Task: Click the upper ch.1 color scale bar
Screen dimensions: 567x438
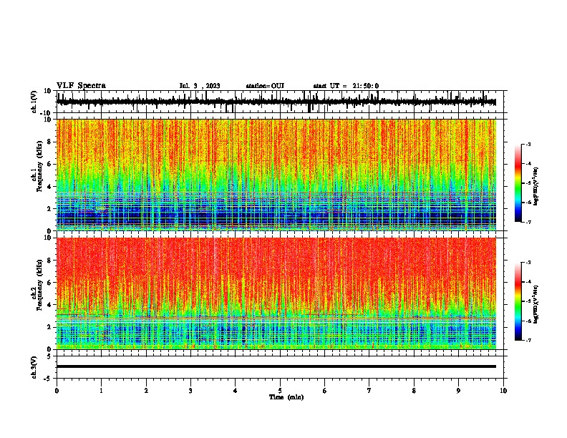Action: [518, 183]
